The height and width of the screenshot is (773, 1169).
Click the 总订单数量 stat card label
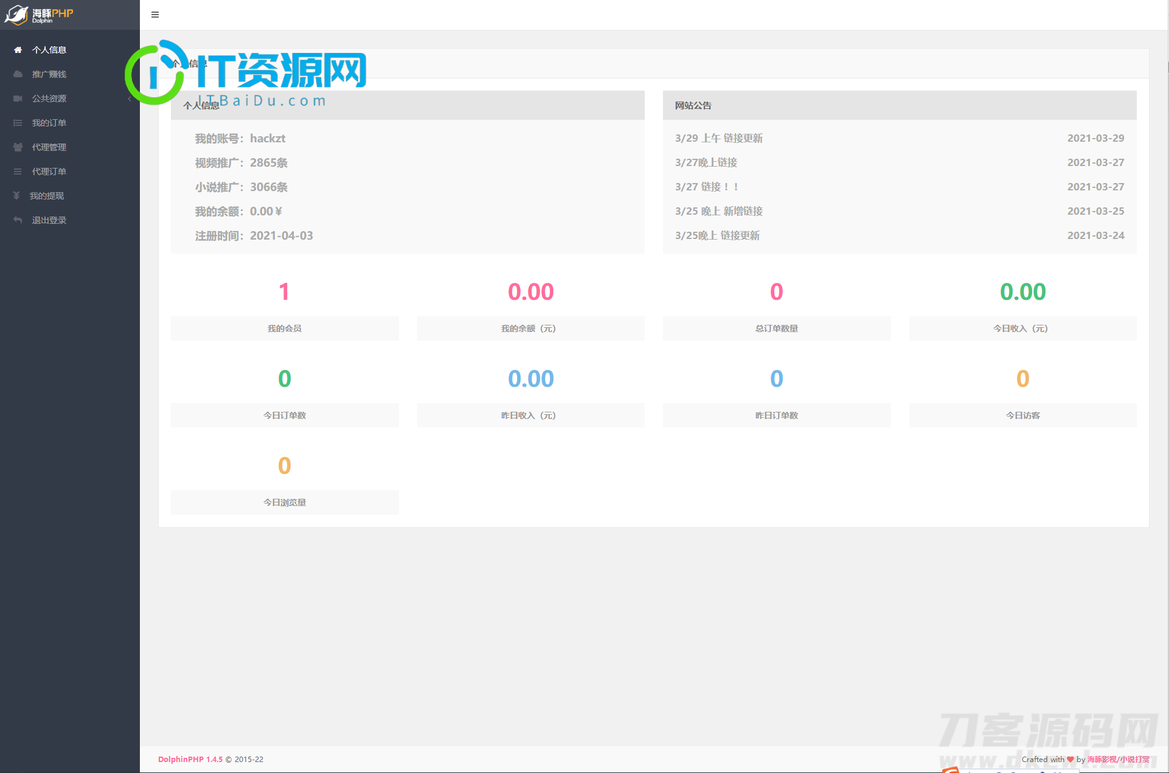777,328
